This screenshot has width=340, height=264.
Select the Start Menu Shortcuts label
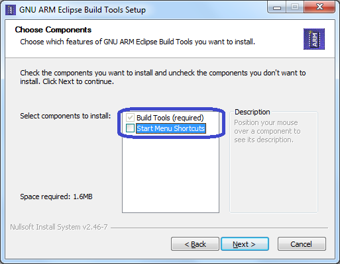[x=171, y=128]
